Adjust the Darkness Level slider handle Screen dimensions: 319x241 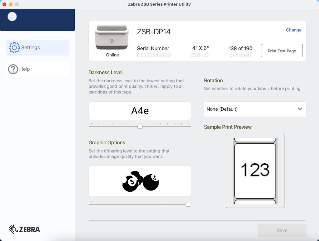(140, 126)
